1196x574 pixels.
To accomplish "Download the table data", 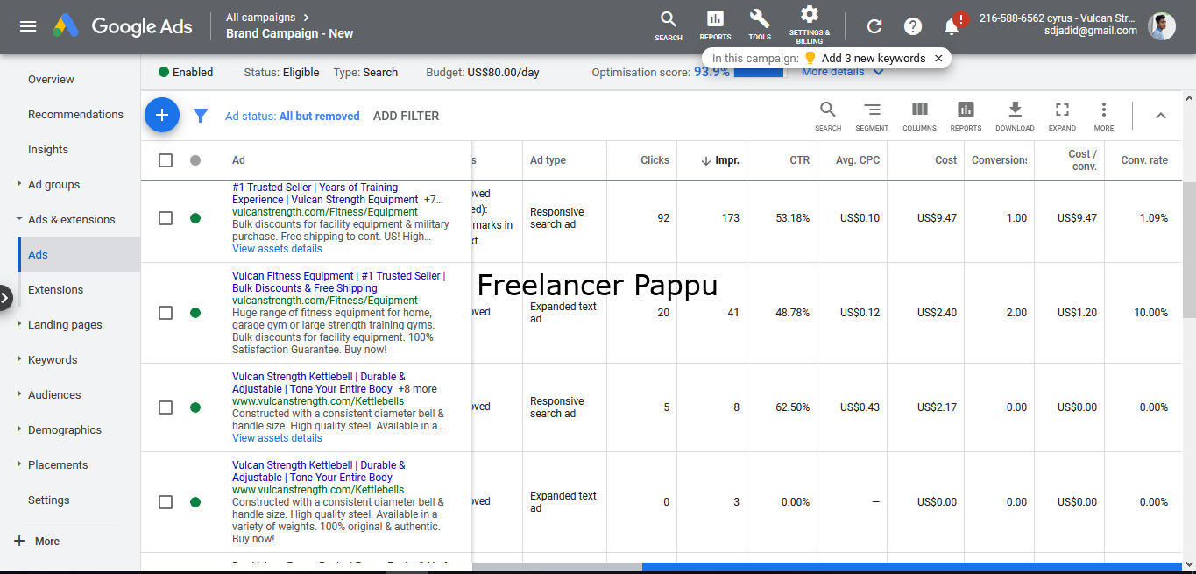I will (1015, 116).
